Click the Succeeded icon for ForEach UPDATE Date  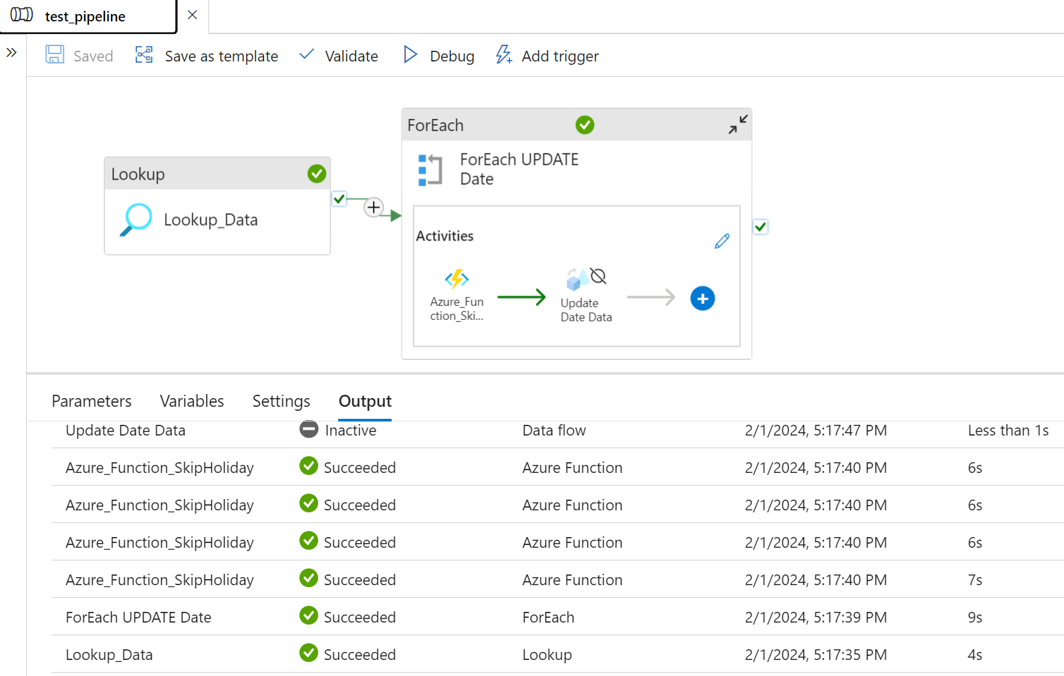coord(309,616)
